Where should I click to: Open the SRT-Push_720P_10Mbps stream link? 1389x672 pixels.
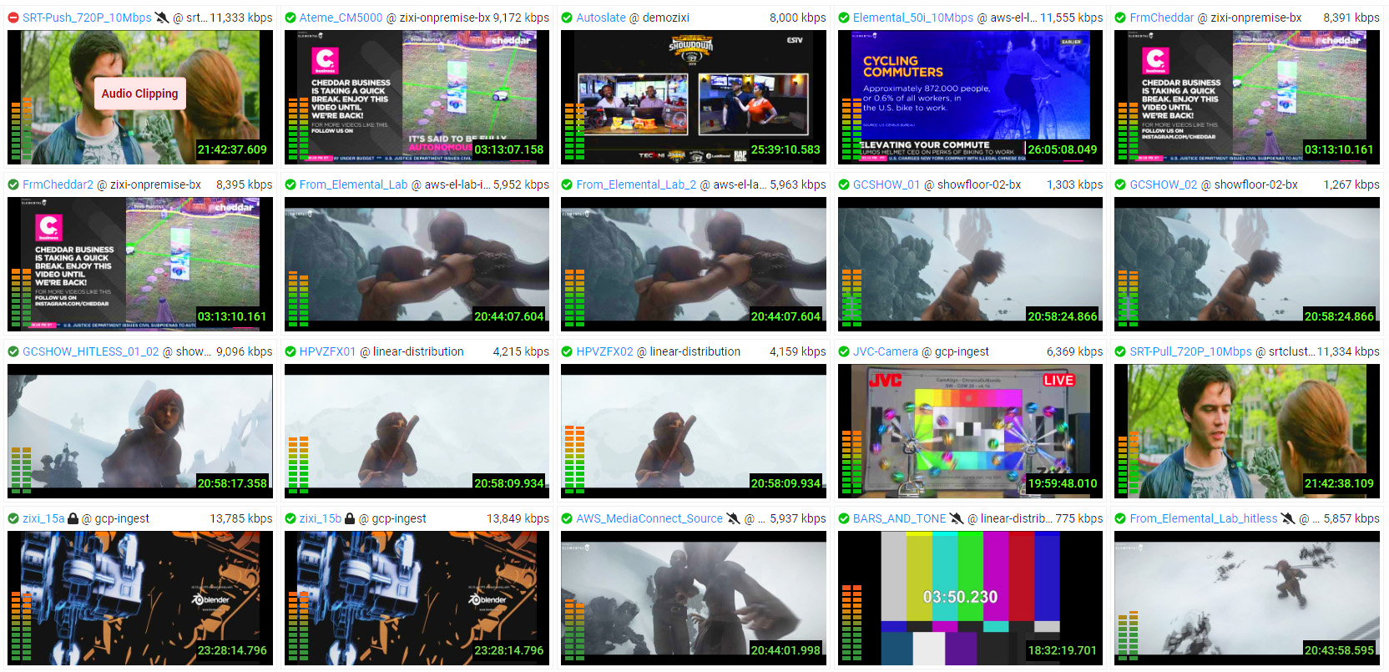[x=87, y=18]
